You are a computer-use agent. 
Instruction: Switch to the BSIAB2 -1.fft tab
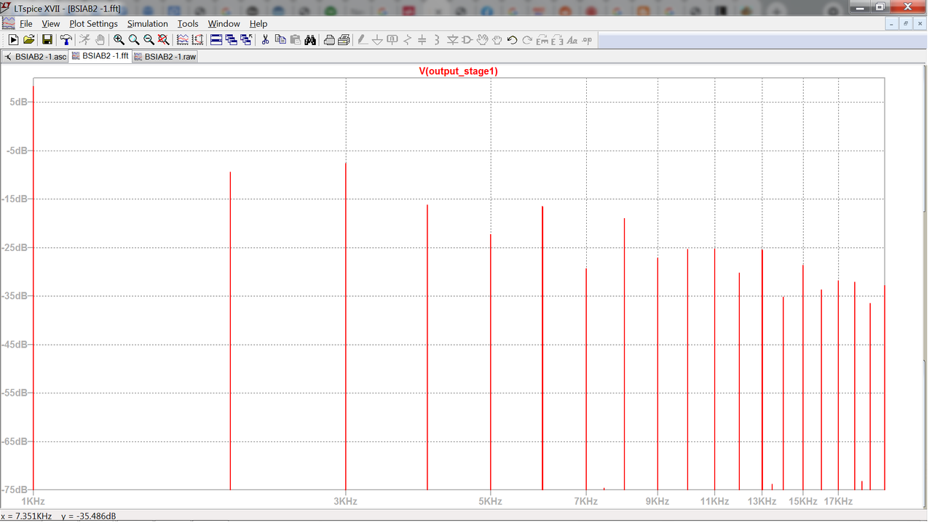click(x=100, y=56)
